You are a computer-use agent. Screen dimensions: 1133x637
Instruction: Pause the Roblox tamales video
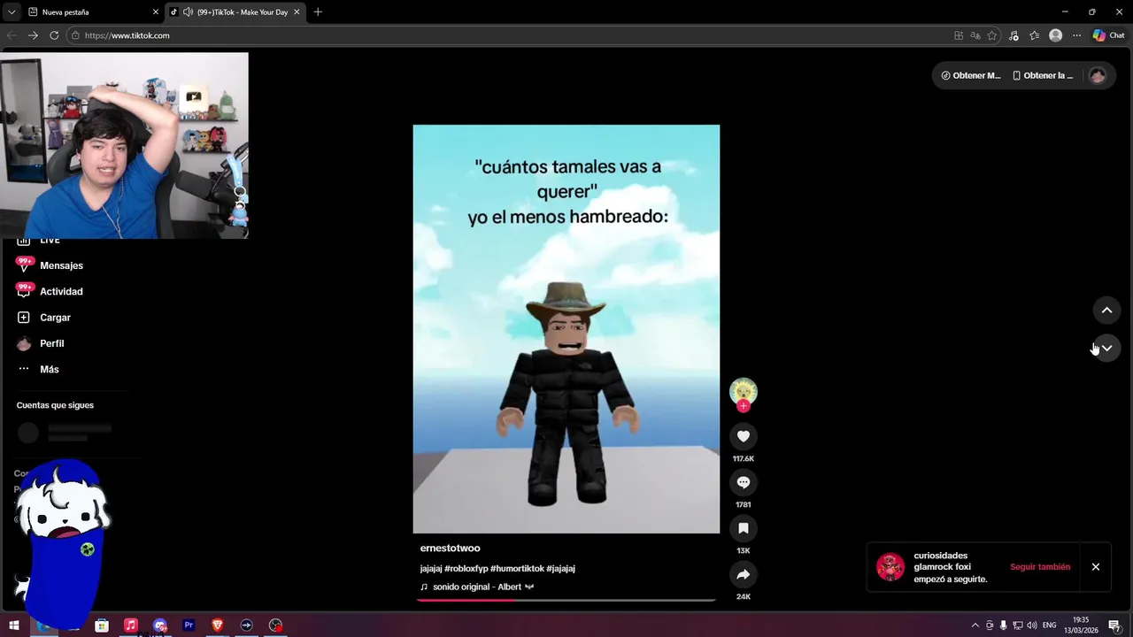tap(566, 329)
